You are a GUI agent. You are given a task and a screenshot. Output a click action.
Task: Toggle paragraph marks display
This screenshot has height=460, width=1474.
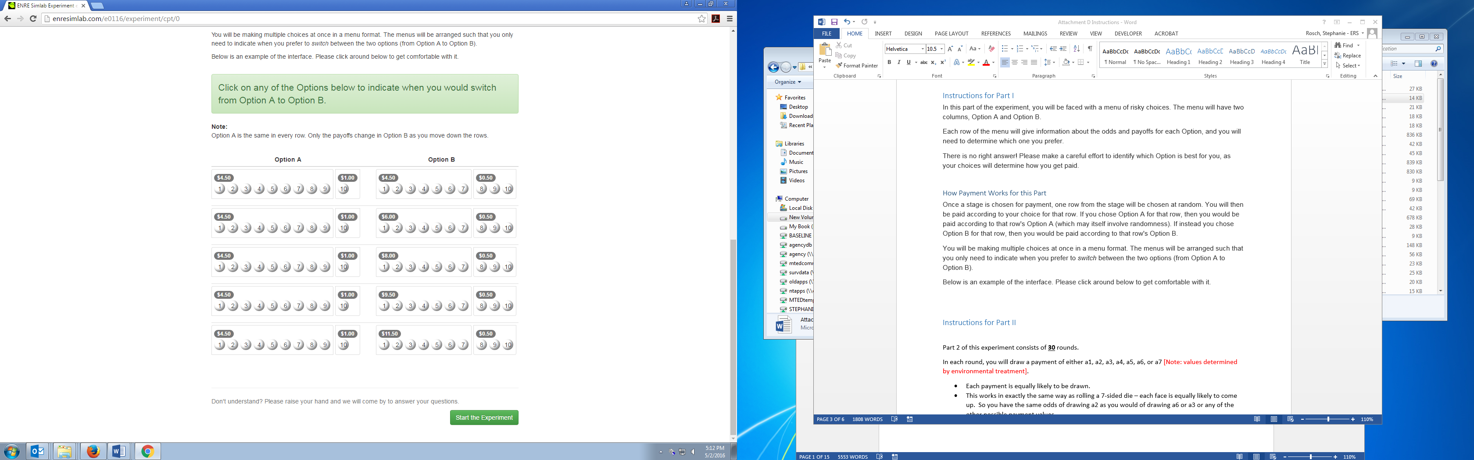pos(1090,49)
